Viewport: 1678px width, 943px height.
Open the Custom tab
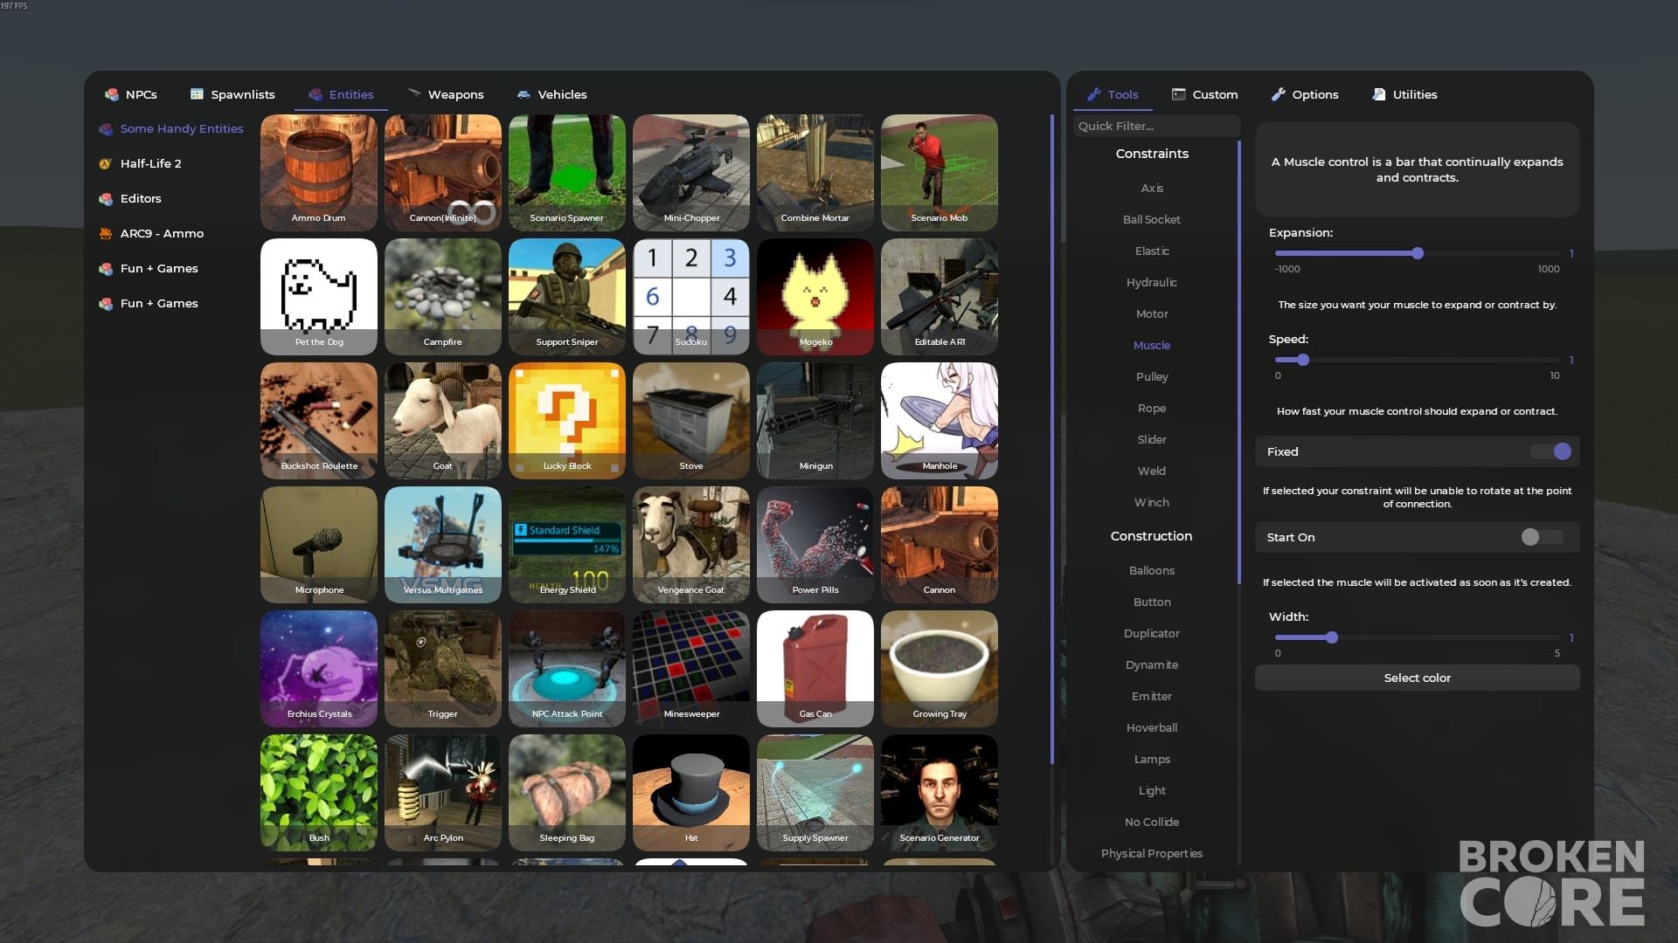click(x=1205, y=94)
